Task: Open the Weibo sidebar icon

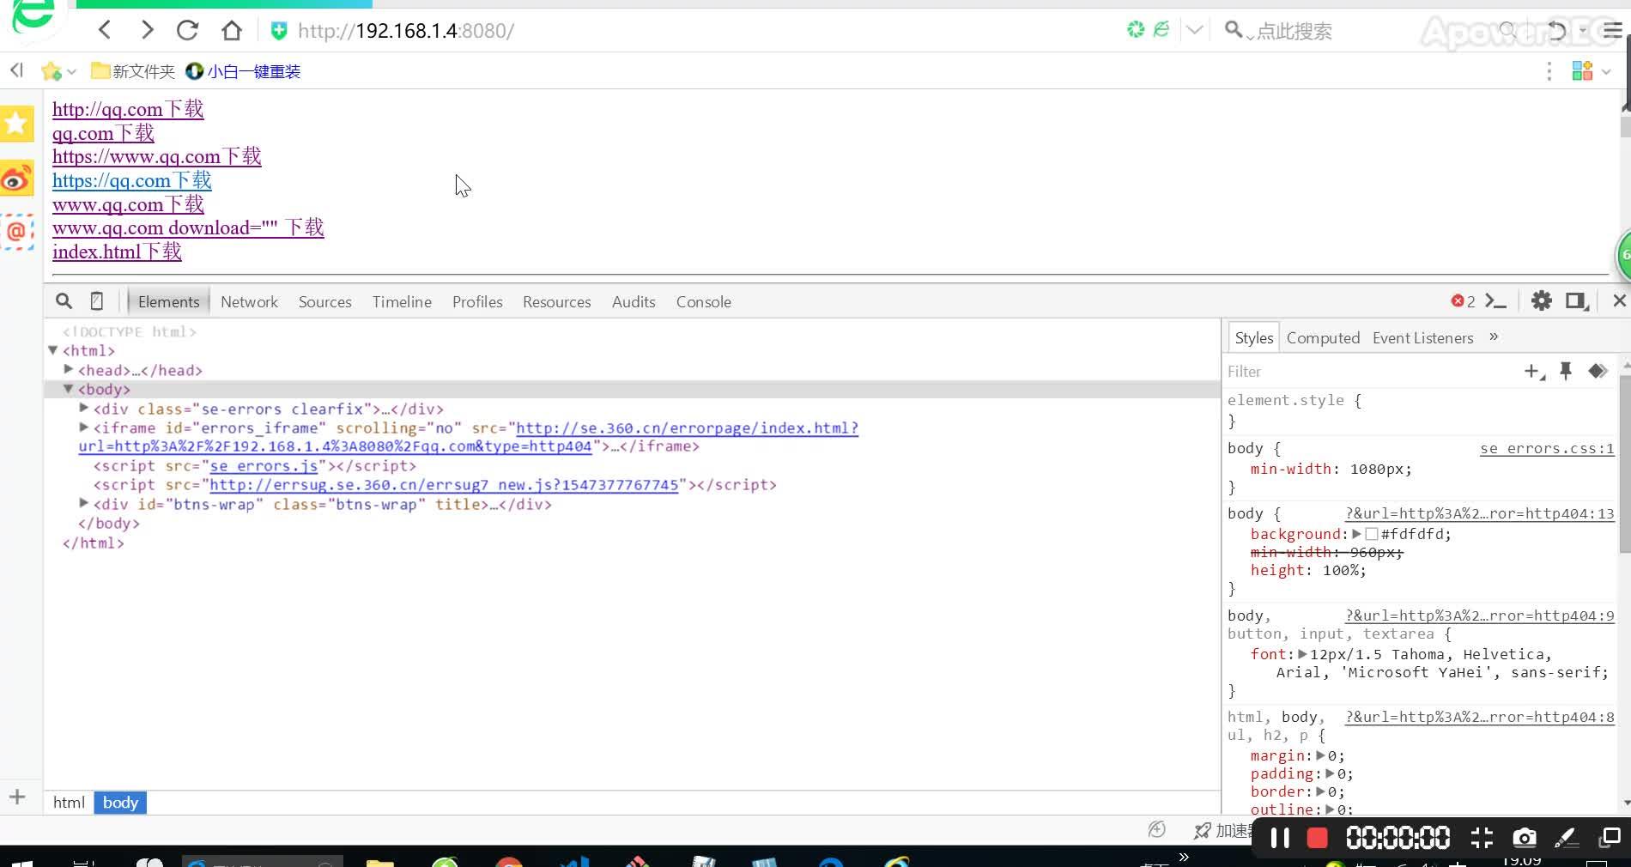Action: pos(16,179)
